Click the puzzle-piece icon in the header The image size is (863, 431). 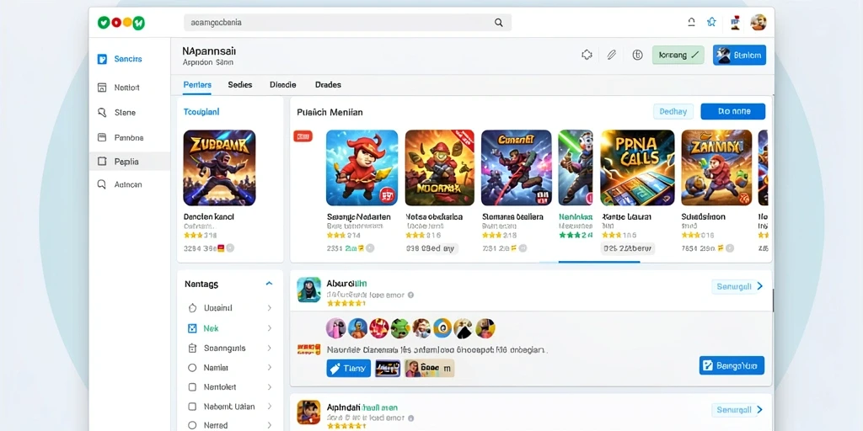click(587, 55)
